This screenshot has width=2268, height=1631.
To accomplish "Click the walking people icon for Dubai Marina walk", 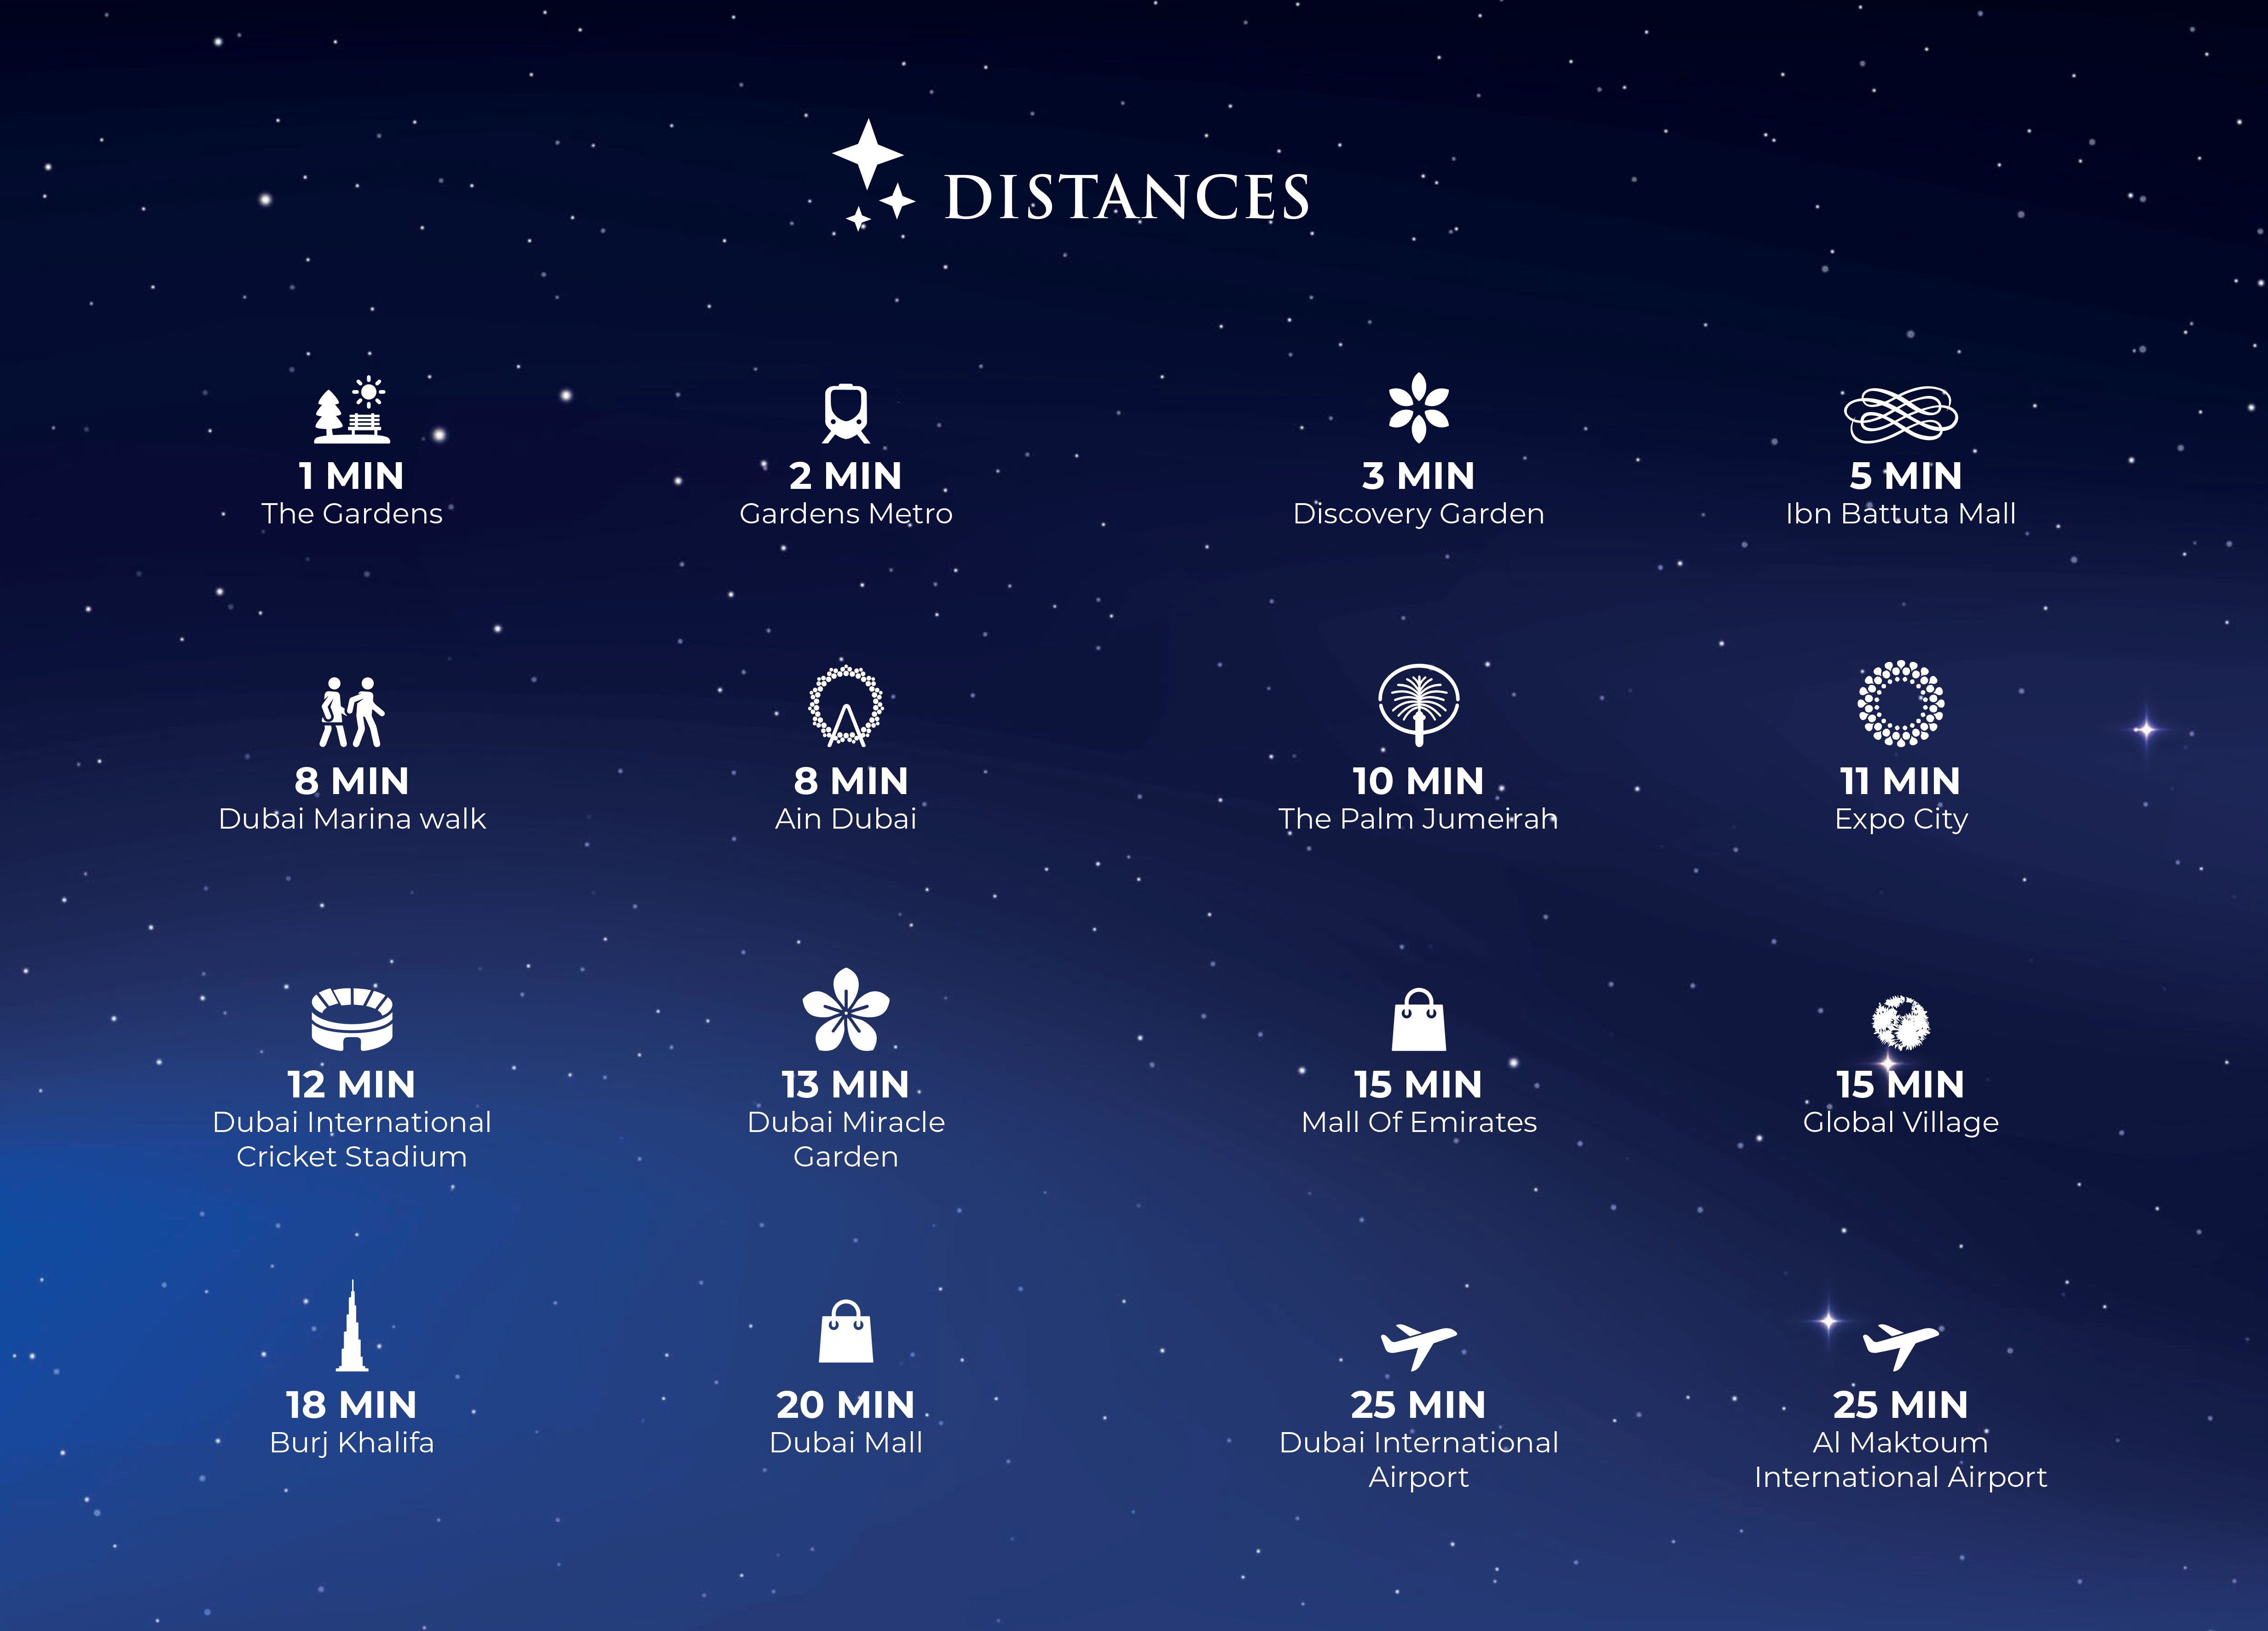I will click(351, 712).
